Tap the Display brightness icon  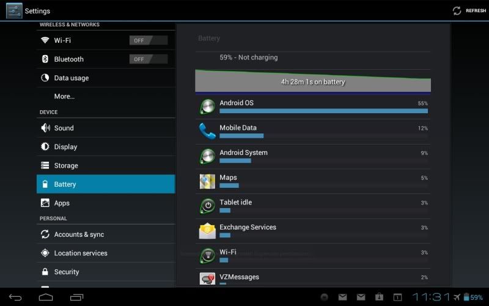pyautogui.click(x=45, y=146)
